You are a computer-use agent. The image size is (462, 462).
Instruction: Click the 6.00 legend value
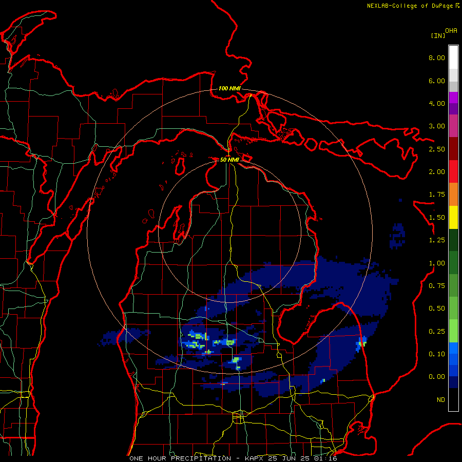pos(437,81)
